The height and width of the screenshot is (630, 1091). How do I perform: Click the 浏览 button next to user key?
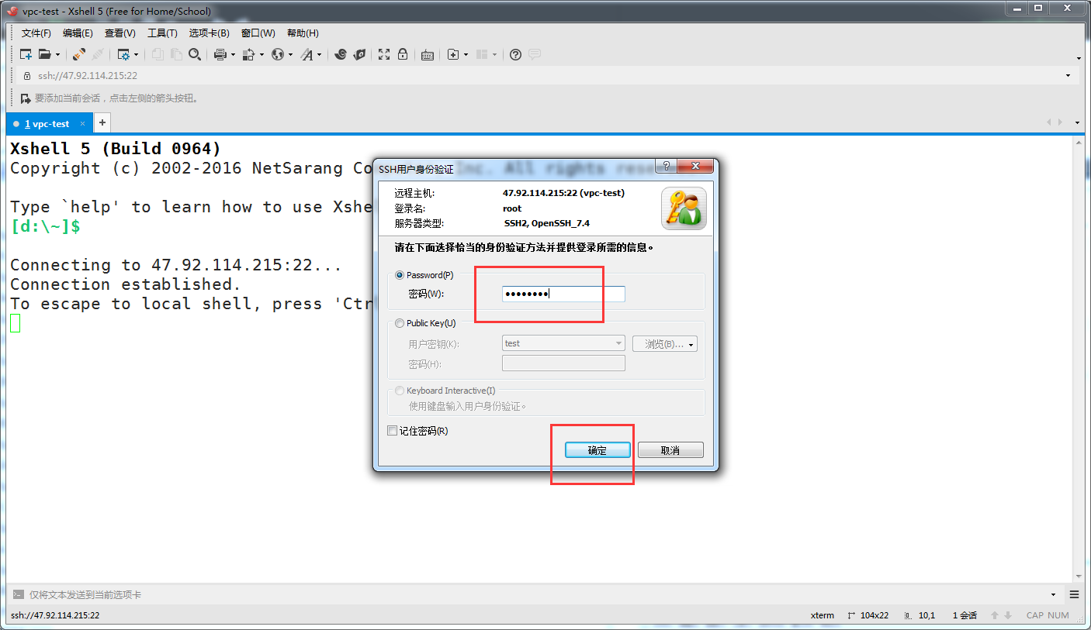[x=664, y=343]
